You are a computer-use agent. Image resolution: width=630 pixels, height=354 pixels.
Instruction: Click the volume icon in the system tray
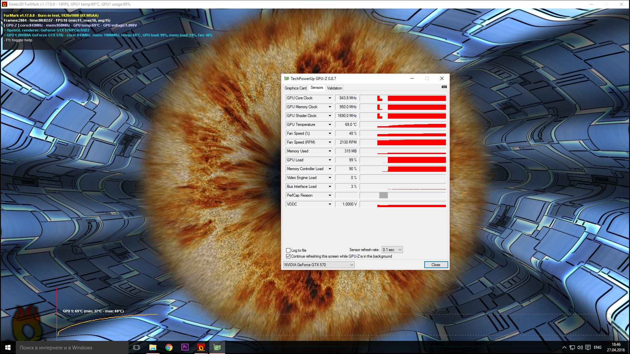pos(580,347)
